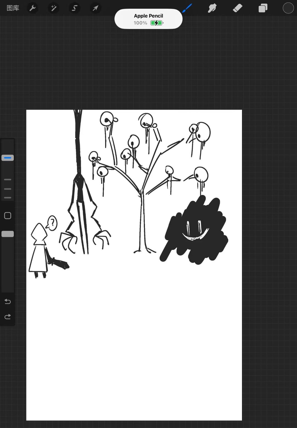This screenshot has width=297, height=428.
Task: Open the 图库 gallery
Action: click(x=13, y=8)
